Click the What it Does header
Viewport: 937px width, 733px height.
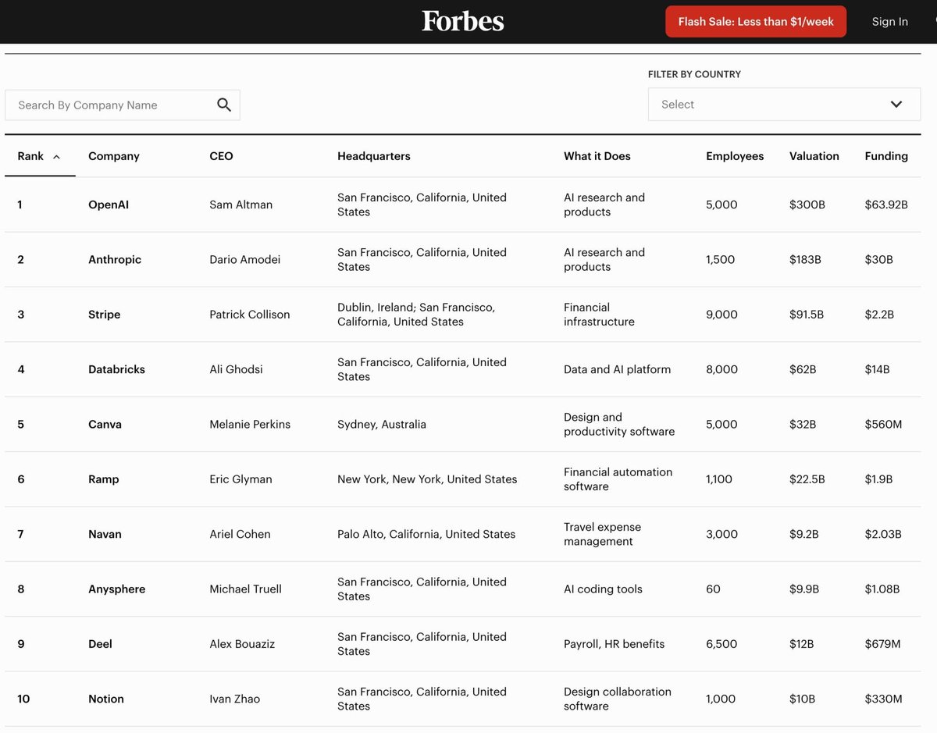[x=597, y=156]
